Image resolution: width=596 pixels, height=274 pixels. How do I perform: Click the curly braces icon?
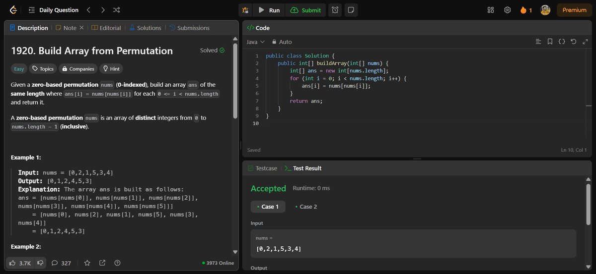(x=562, y=42)
